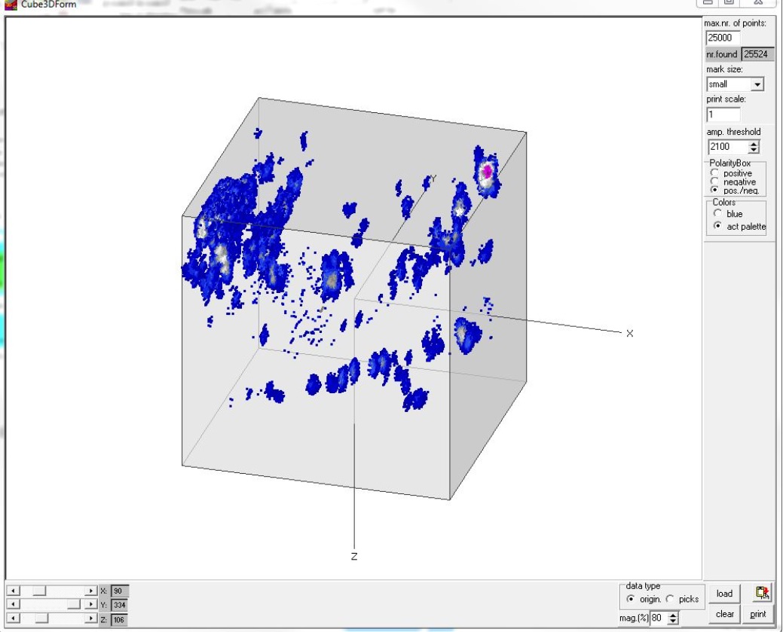Click left arrow of Z slider
Viewport: 783px width, 632px height.
tap(11, 618)
